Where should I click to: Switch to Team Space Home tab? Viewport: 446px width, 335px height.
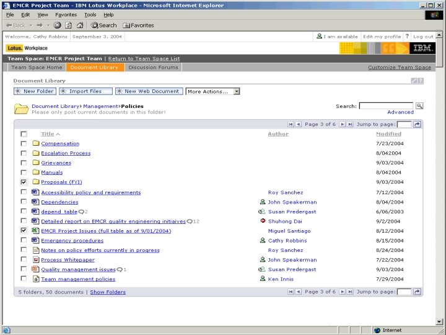[x=37, y=68]
